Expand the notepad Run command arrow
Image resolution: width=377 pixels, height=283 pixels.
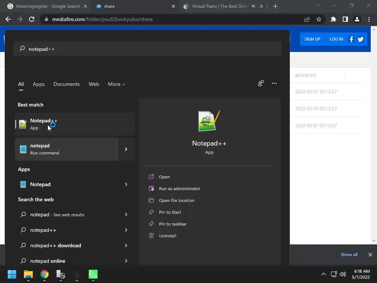[126, 149]
